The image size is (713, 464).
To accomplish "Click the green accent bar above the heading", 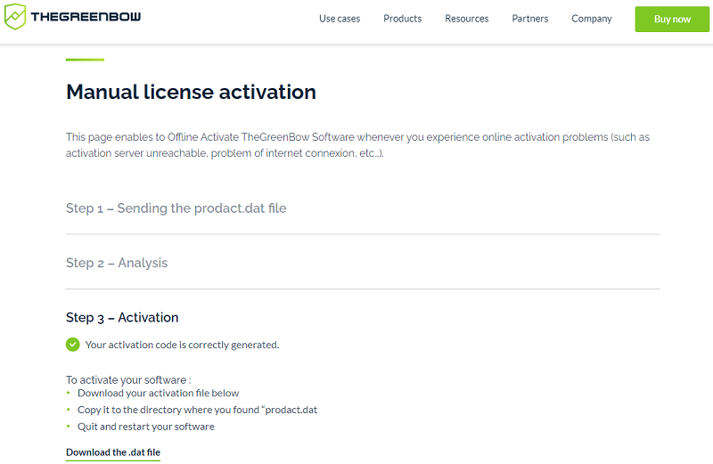I will click(x=85, y=60).
